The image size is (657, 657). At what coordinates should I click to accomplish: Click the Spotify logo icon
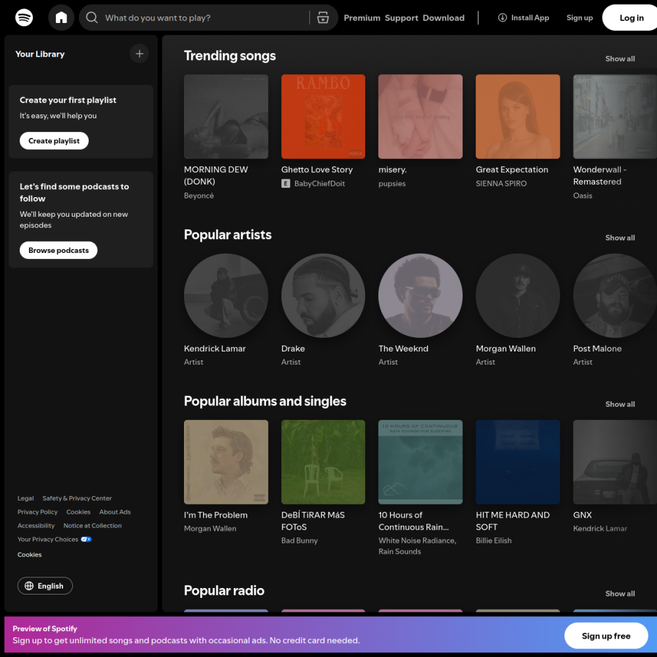(24, 18)
